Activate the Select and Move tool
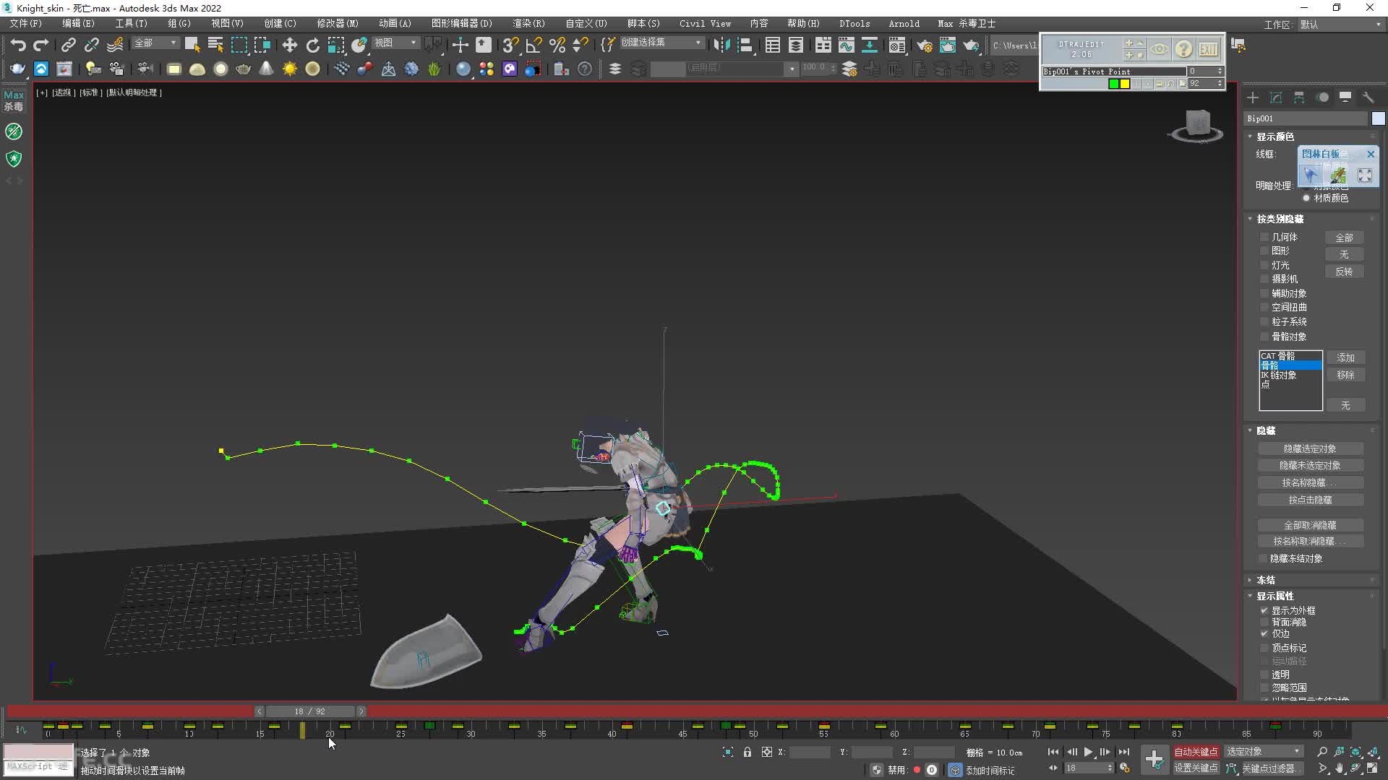This screenshot has width=1388, height=780. click(x=290, y=45)
